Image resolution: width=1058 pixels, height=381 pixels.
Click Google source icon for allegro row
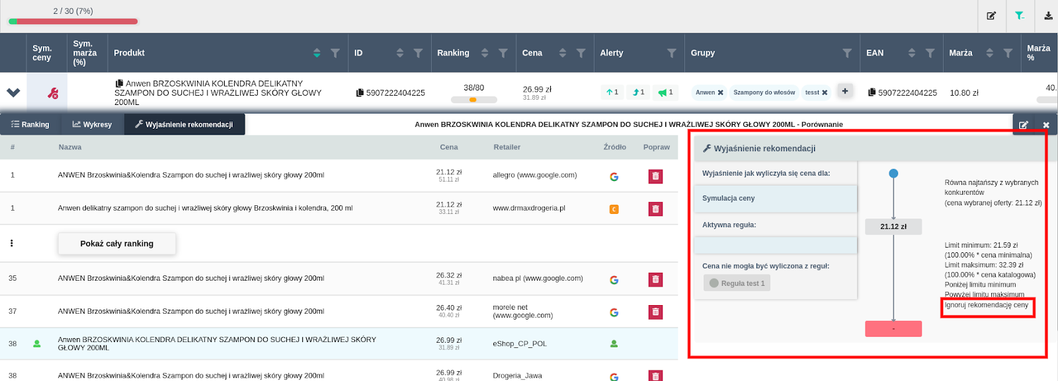(614, 176)
